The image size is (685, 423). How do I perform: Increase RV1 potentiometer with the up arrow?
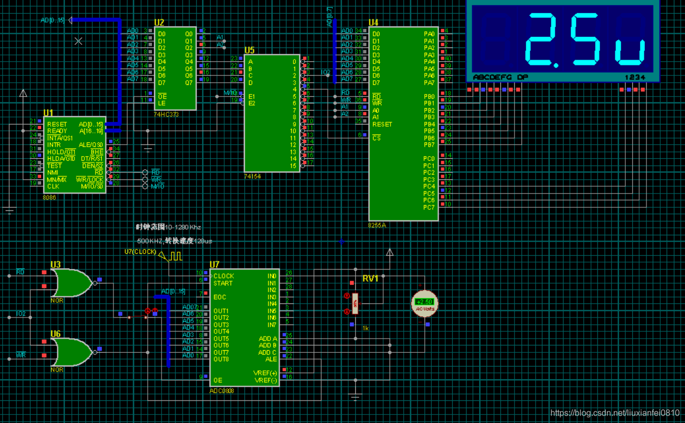click(x=347, y=296)
